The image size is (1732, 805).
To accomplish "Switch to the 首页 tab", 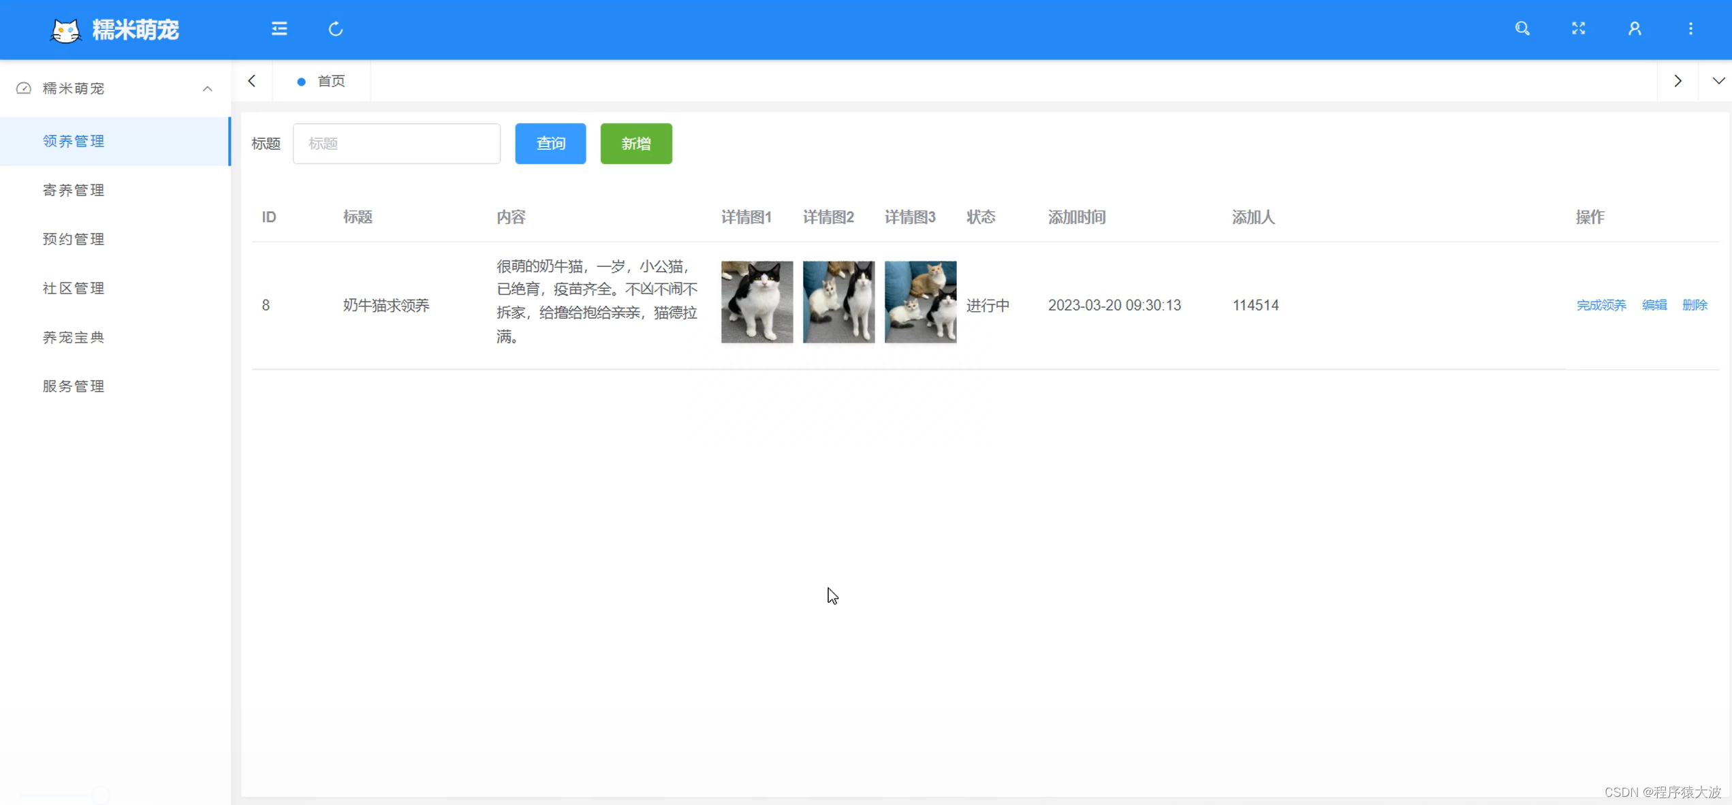I will click(332, 80).
